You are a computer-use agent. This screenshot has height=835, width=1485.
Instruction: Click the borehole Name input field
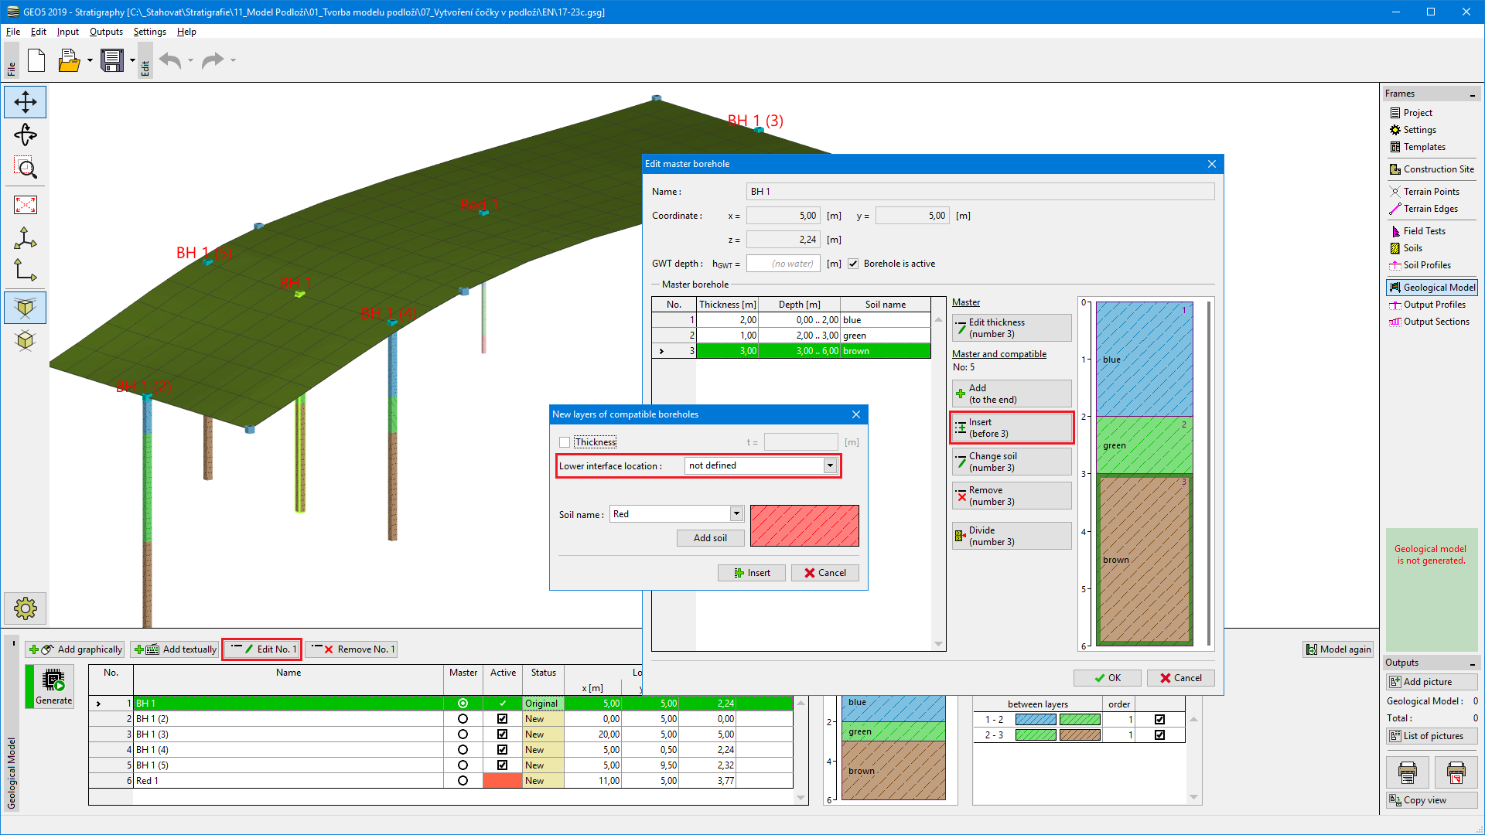(980, 192)
